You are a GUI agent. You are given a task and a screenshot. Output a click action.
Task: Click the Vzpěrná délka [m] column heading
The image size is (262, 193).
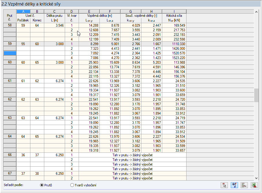[x=99, y=16]
